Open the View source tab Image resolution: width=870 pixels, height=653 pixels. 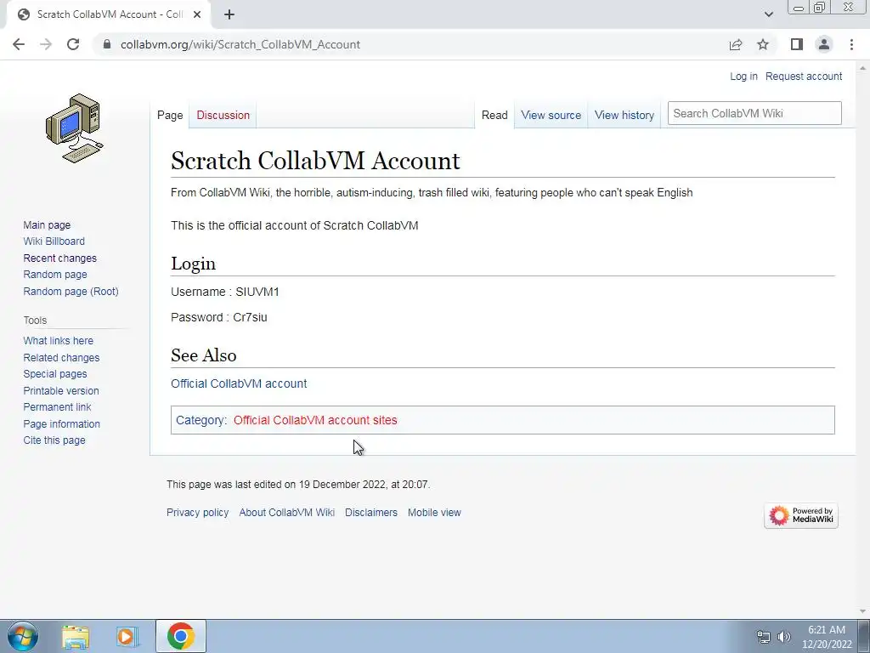[x=551, y=115]
